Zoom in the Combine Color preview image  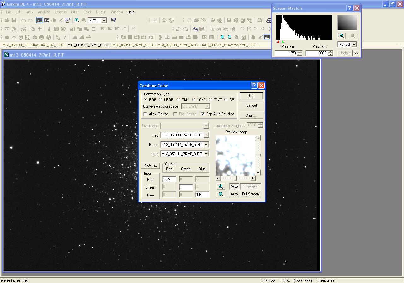pyautogui.click(x=221, y=186)
